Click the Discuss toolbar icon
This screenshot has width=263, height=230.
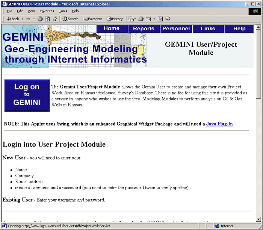[x=160, y=19]
